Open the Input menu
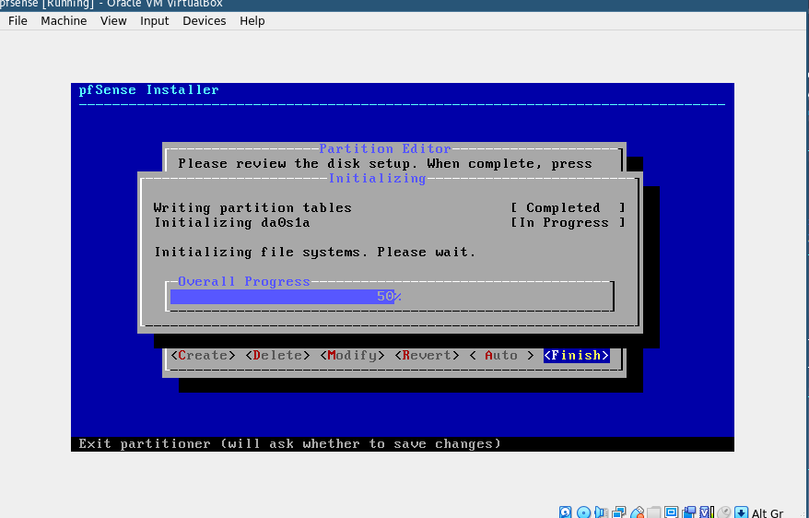This screenshot has height=518, width=809. click(154, 20)
